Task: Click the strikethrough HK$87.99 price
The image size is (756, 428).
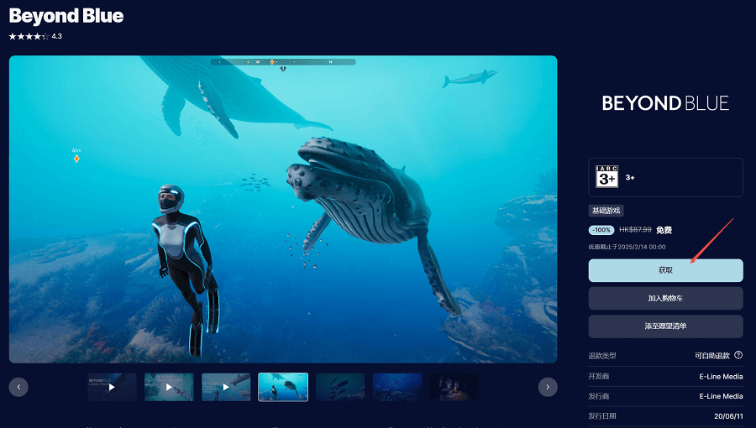Action: (635, 230)
